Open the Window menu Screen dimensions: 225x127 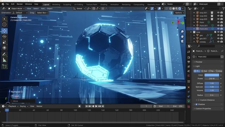tap(28, 4)
